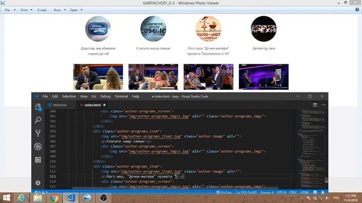Click the 'Дорогая, мы убиваем наших детей' round logo
The image size is (362, 203).
pos(98,29)
